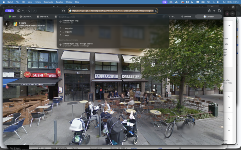Click the page menu icon beside address bar
The image size is (241, 150).
coord(63,11)
